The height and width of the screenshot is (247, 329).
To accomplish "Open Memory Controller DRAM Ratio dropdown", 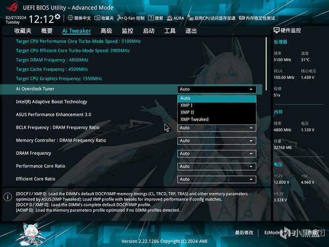I will pos(217,141).
